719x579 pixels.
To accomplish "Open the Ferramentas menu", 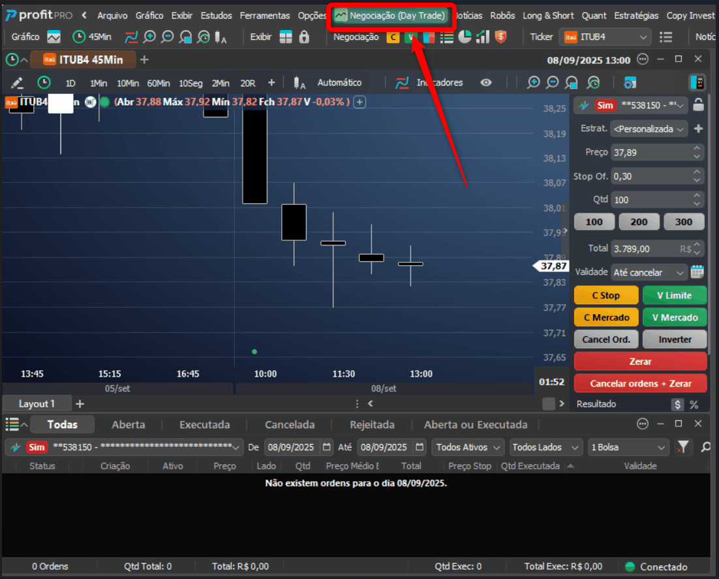I will (265, 16).
